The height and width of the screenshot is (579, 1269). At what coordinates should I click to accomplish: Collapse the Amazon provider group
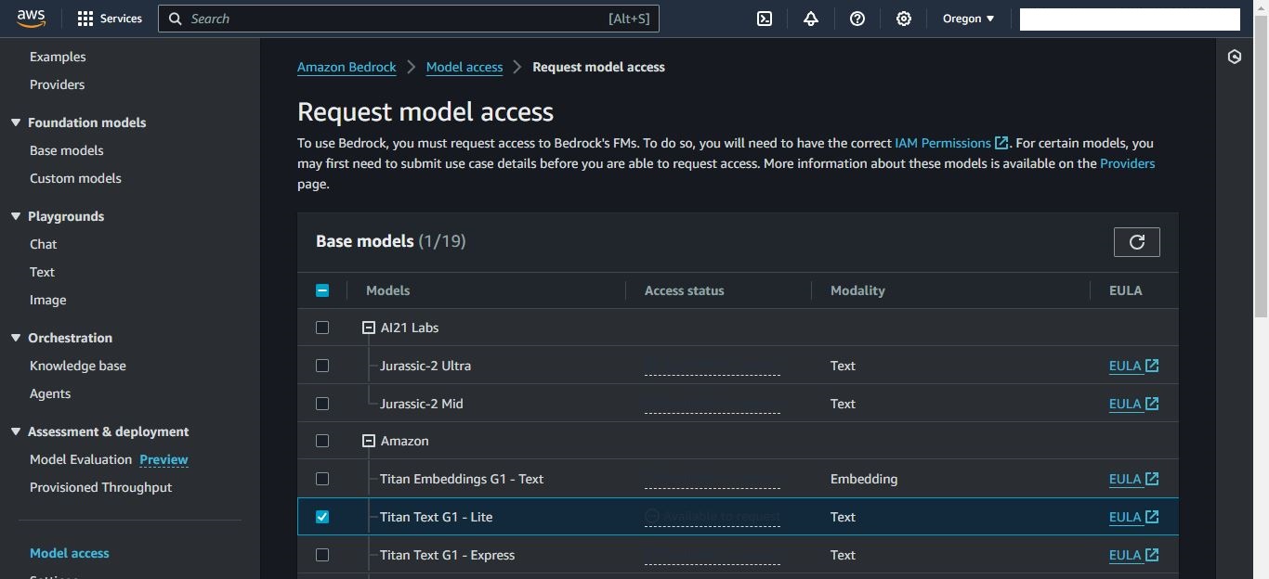coord(369,441)
